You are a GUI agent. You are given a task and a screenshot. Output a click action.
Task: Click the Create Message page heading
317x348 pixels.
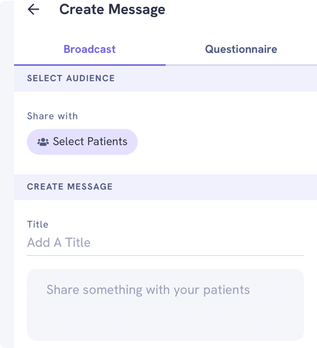point(112,10)
